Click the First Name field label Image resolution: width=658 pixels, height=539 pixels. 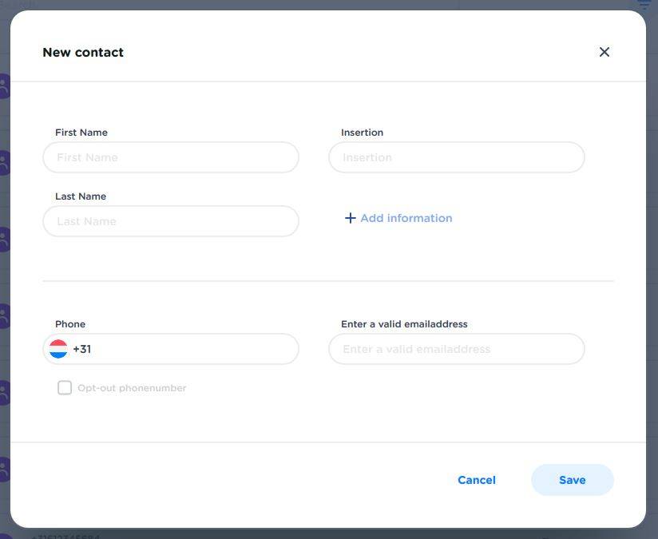coord(81,133)
